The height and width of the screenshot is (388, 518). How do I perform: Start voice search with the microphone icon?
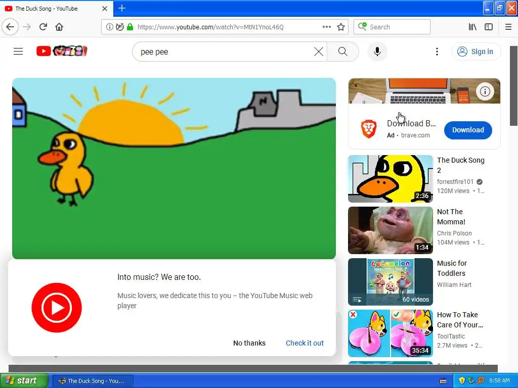(x=377, y=52)
